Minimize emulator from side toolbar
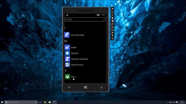 (112, 12)
